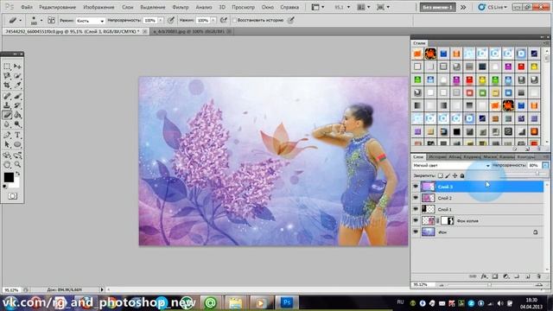This screenshot has width=553, height=311.
Task: Open the Режим Кисть dropdown
Action: [x=90, y=21]
